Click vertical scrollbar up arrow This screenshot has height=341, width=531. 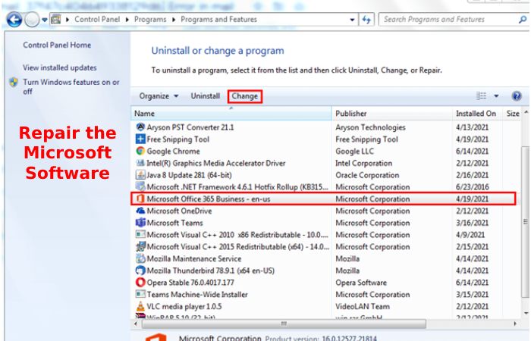pyautogui.click(x=526, y=112)
